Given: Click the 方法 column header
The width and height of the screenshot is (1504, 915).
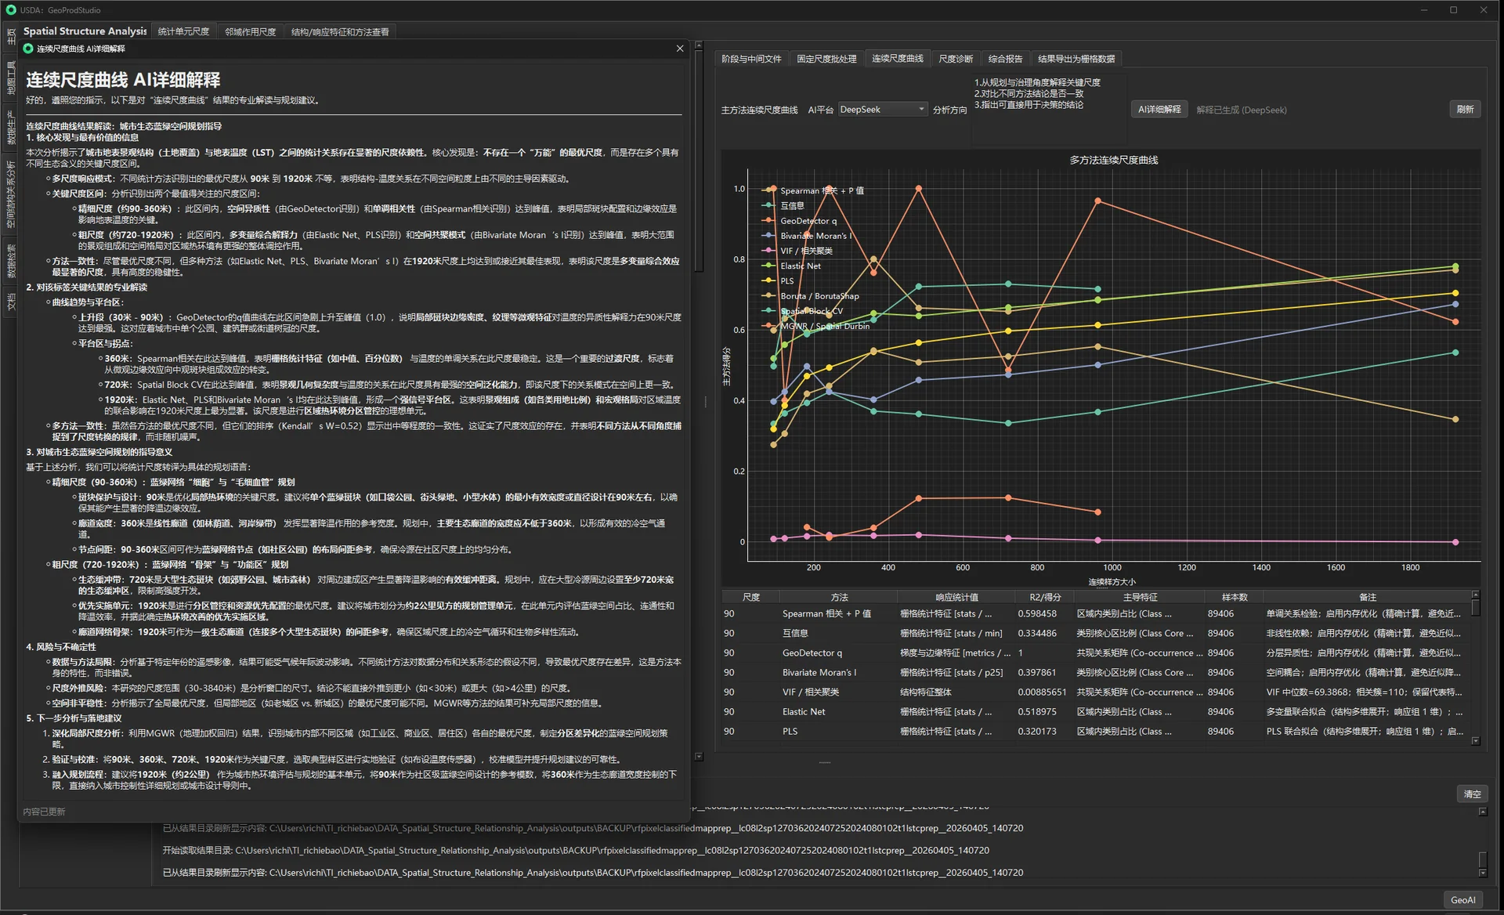Looking at the screenshot, I should pos(839,597).
